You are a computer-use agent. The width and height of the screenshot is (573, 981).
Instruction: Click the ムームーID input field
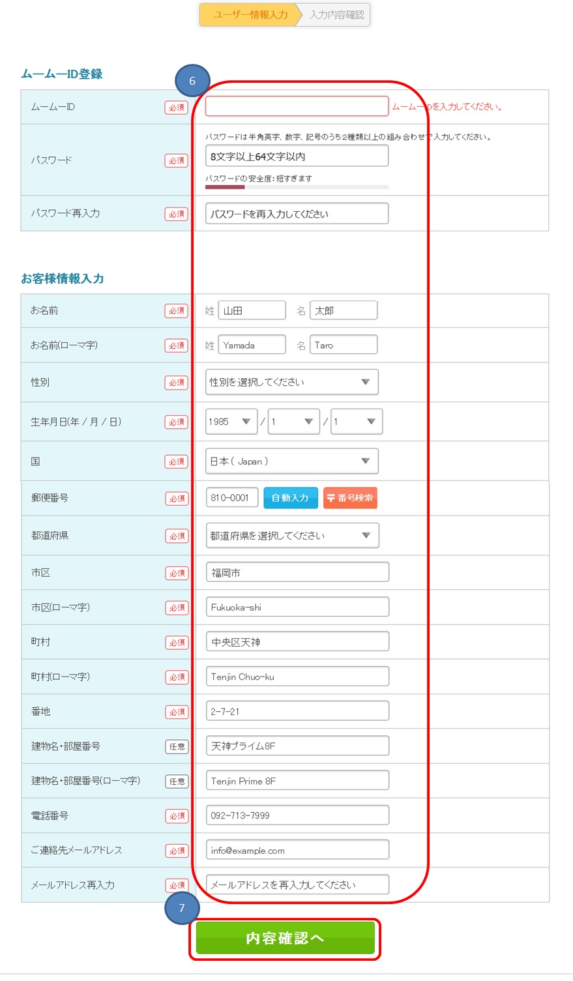pos(297,106)
